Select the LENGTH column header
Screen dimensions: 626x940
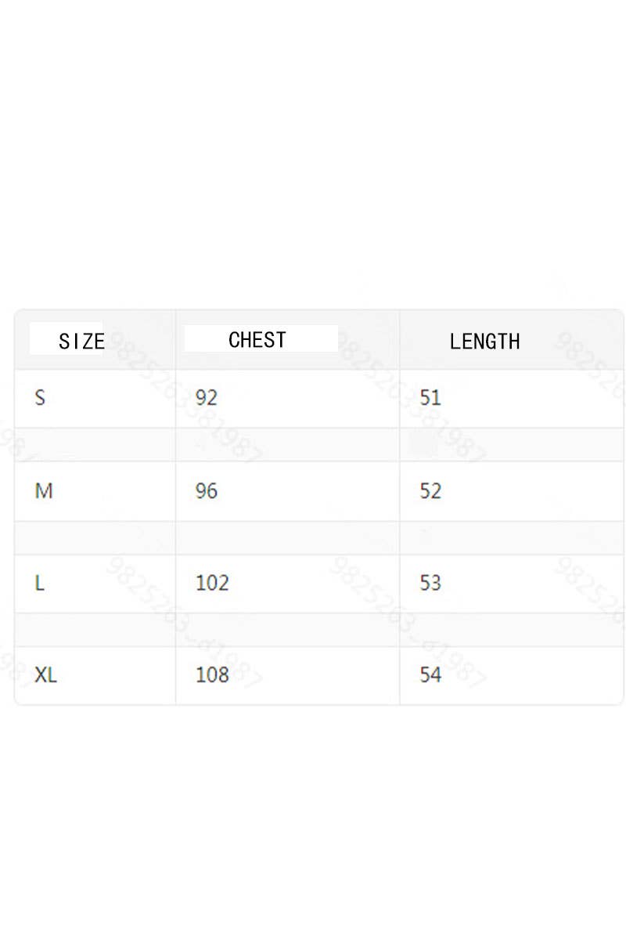(484, 341)
